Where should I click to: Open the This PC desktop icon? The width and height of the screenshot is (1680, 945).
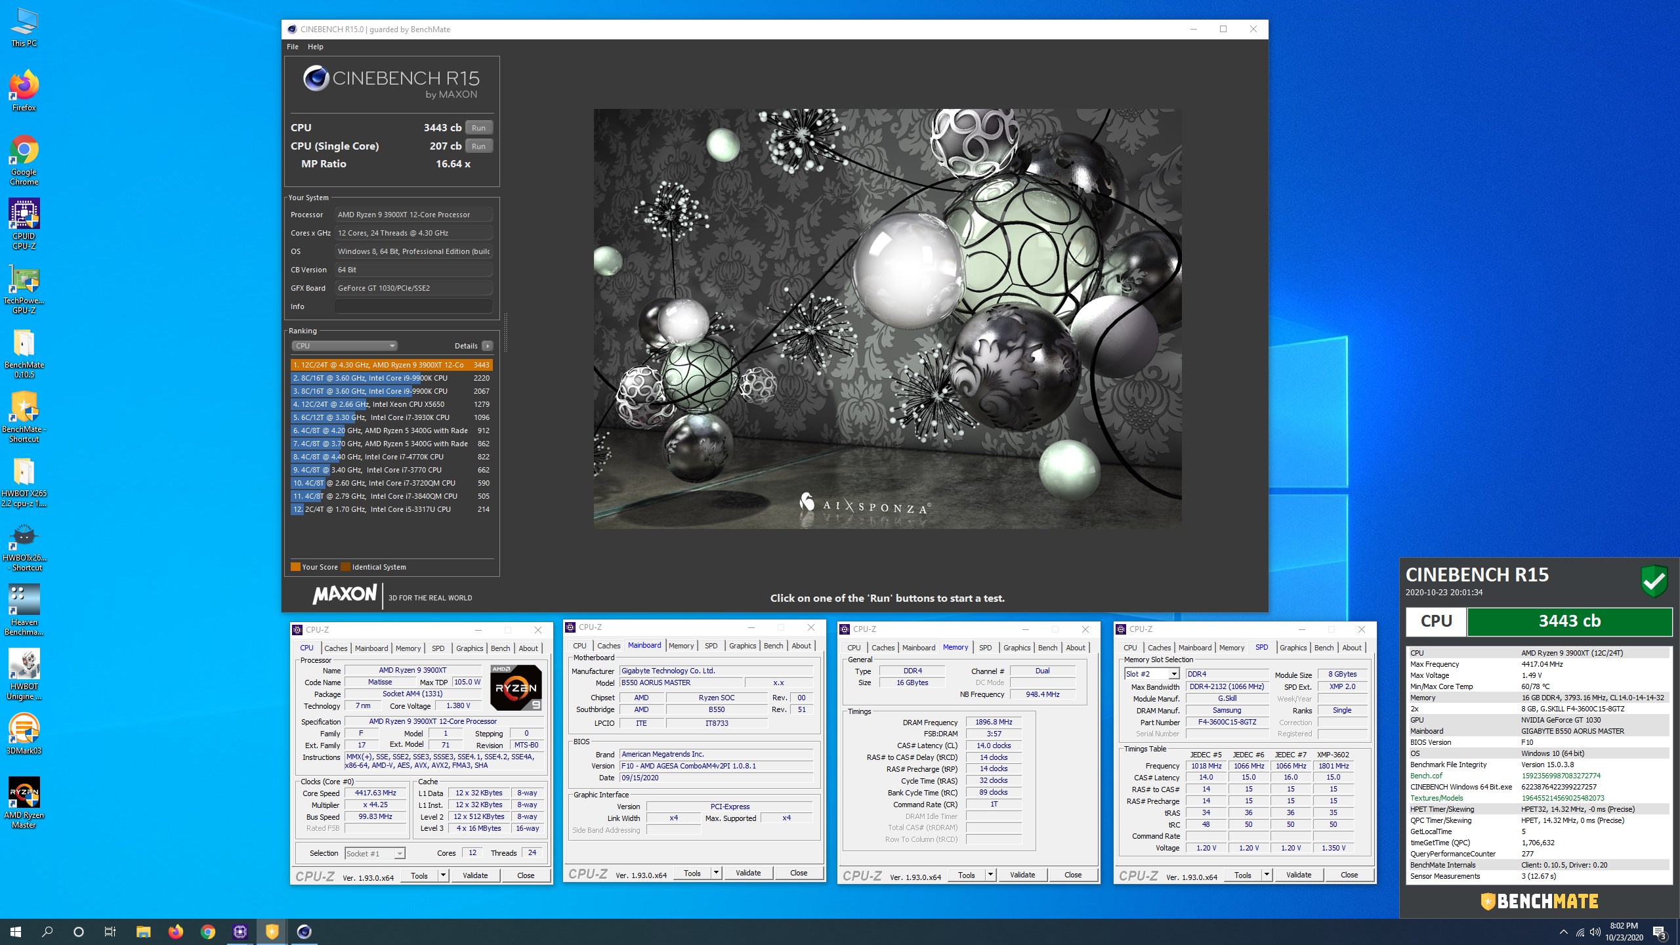(24, 28)
